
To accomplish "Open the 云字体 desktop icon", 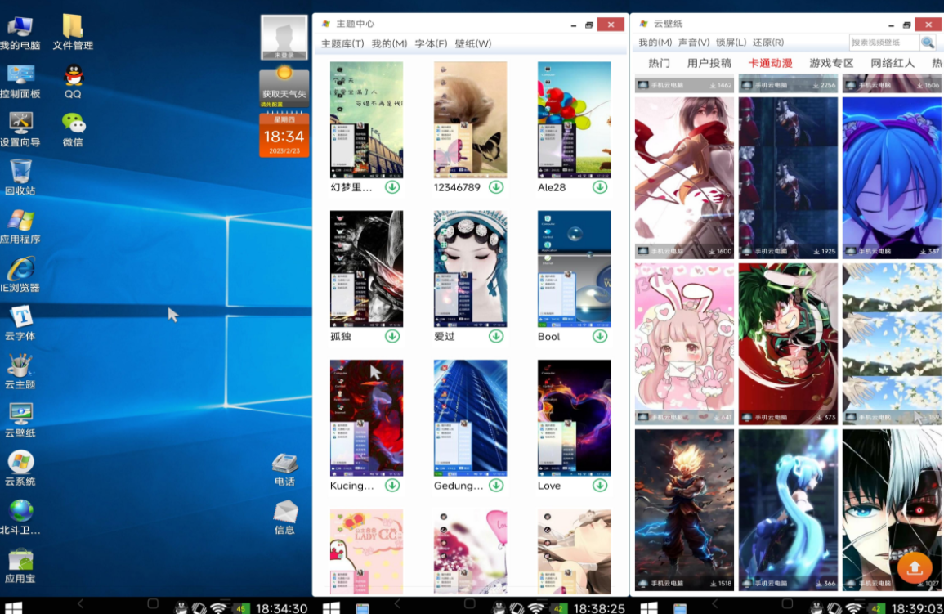I will (x=20, y=323).
